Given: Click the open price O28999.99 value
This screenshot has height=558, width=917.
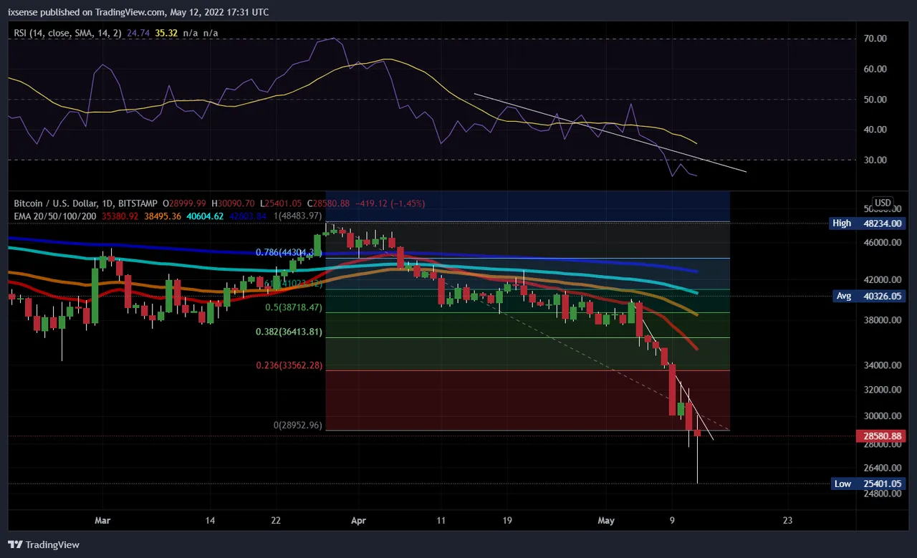Looking at the screenshot, I should (184, 204).
